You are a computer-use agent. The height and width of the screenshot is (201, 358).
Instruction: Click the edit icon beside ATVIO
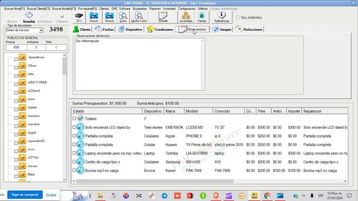(x=22, y=158)
